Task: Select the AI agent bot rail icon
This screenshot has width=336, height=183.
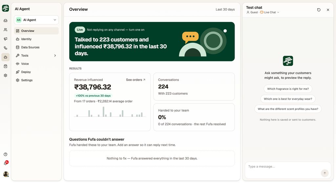Action: click(x=6, y=57)
